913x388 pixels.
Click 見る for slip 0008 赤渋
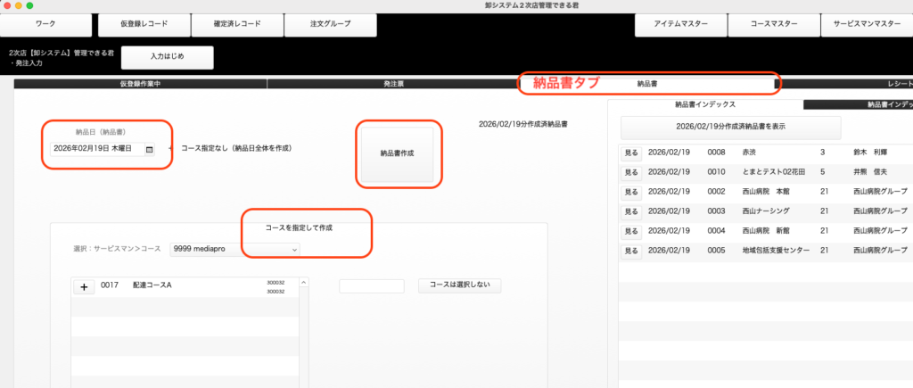coord(630,153)
